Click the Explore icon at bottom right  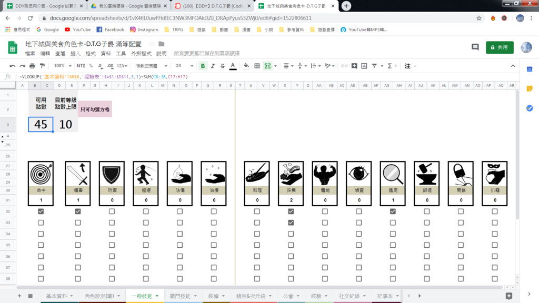tap(509, 296)
